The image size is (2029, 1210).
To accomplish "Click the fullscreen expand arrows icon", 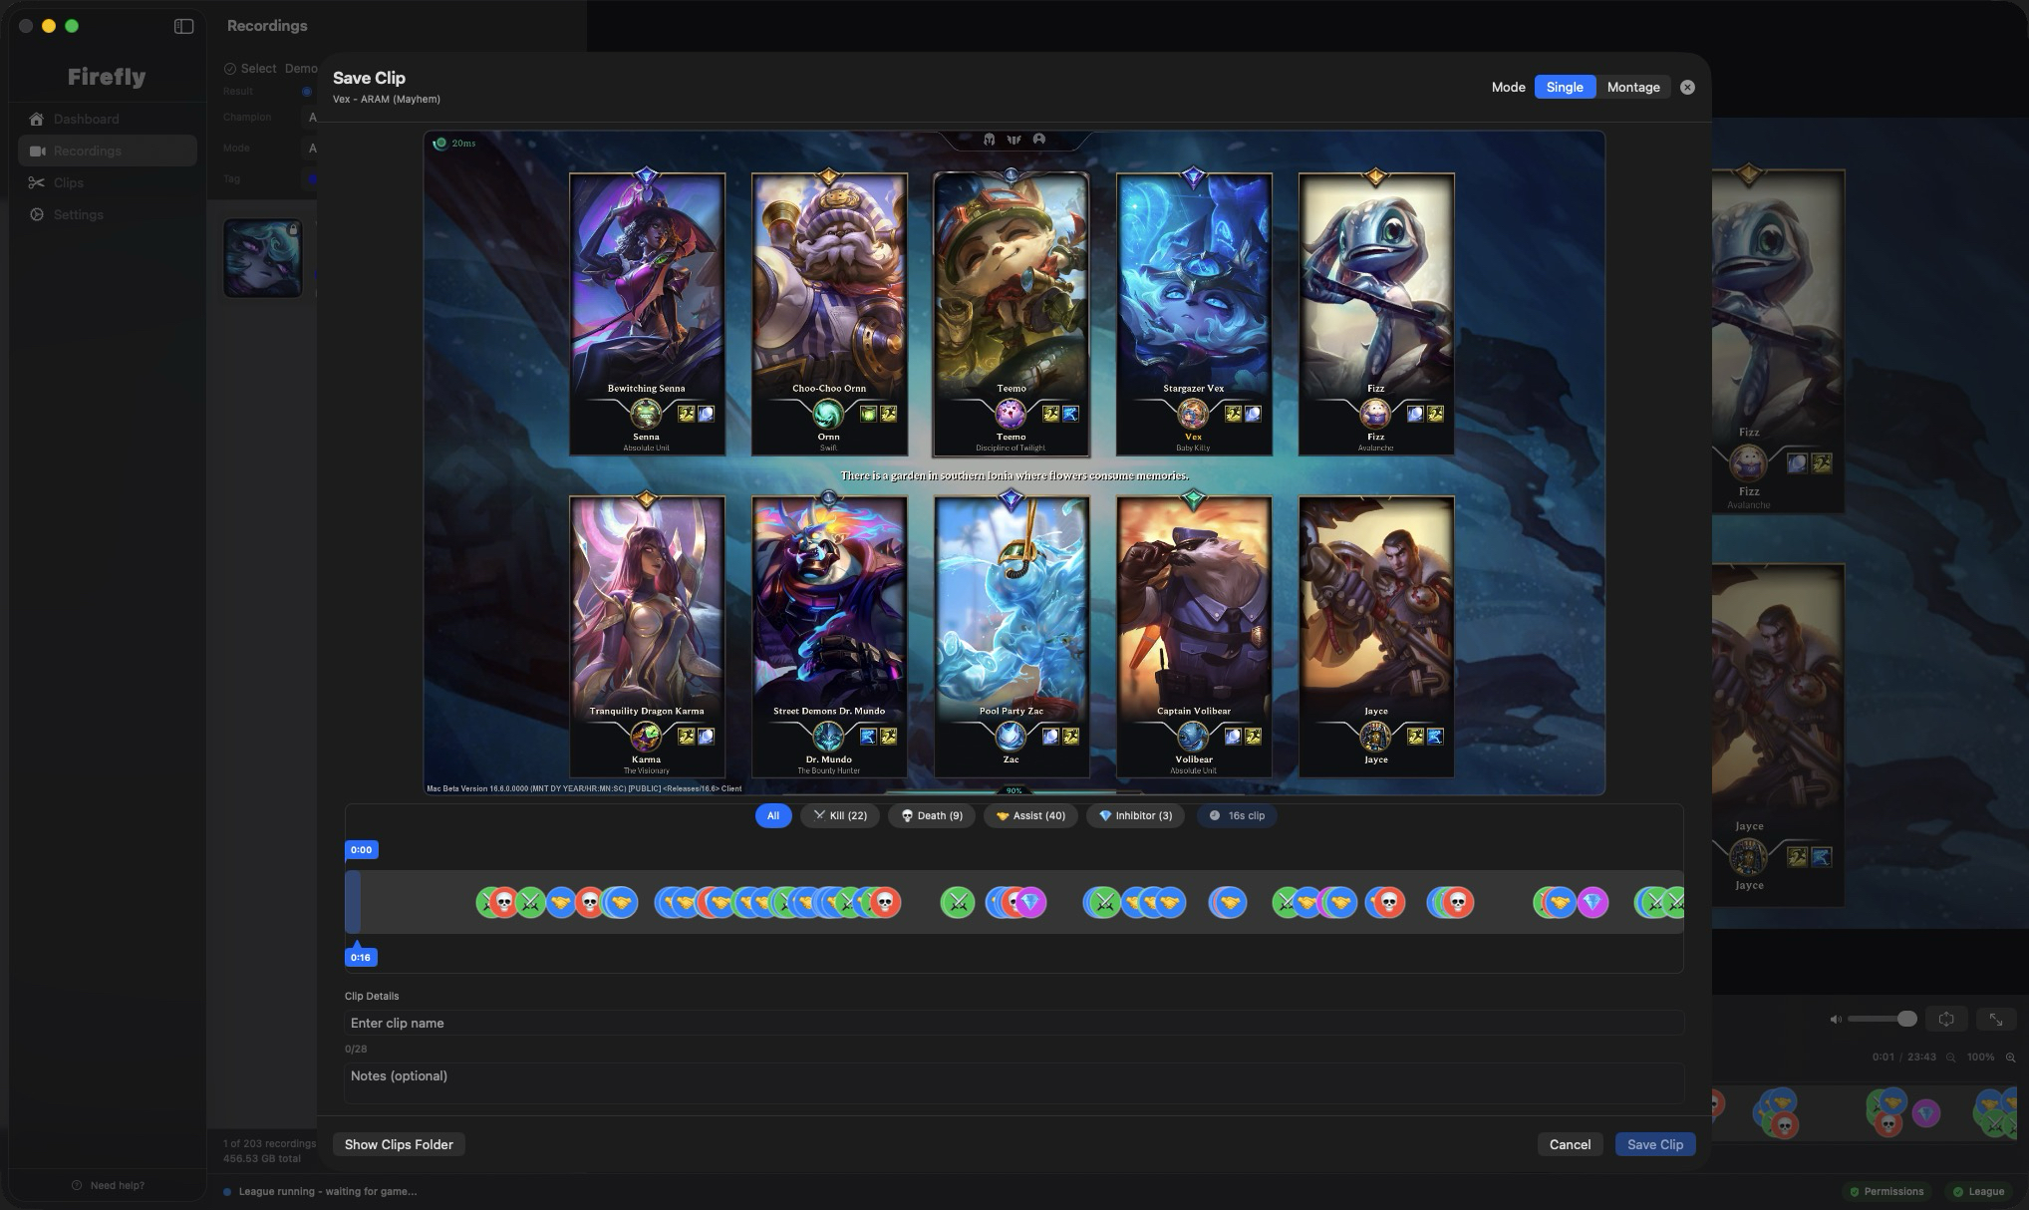I will point(1996,1019).
